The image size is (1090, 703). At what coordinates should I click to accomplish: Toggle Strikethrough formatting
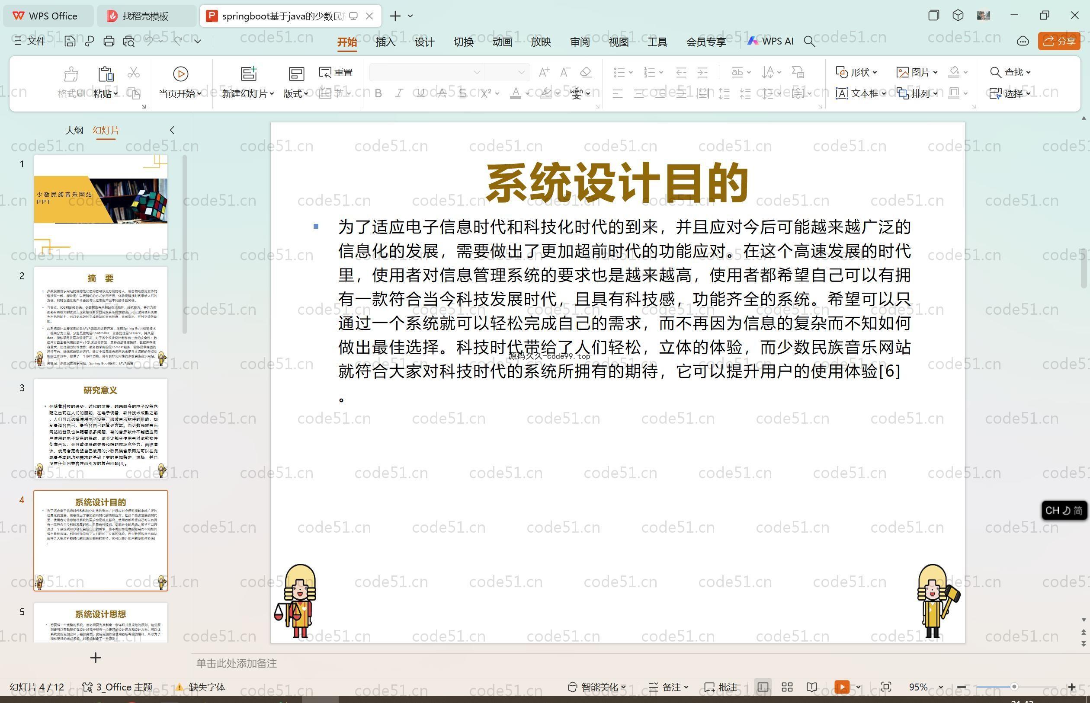tap(442, 93)
